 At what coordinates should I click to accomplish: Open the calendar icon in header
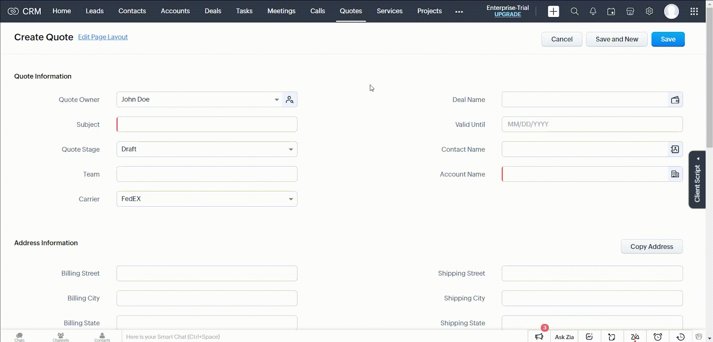click(x=611, y=11)
